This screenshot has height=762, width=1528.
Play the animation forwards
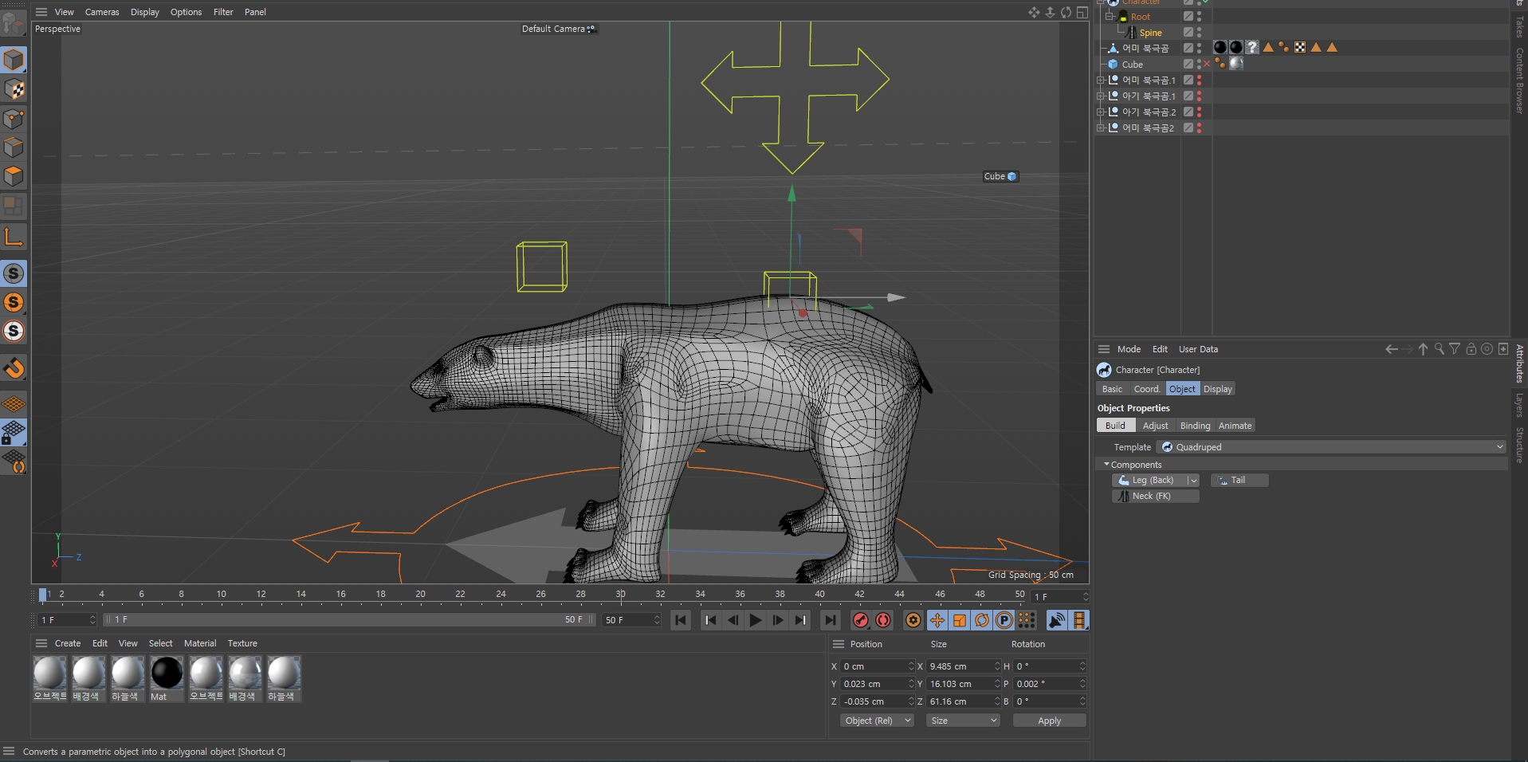[756, 620]
